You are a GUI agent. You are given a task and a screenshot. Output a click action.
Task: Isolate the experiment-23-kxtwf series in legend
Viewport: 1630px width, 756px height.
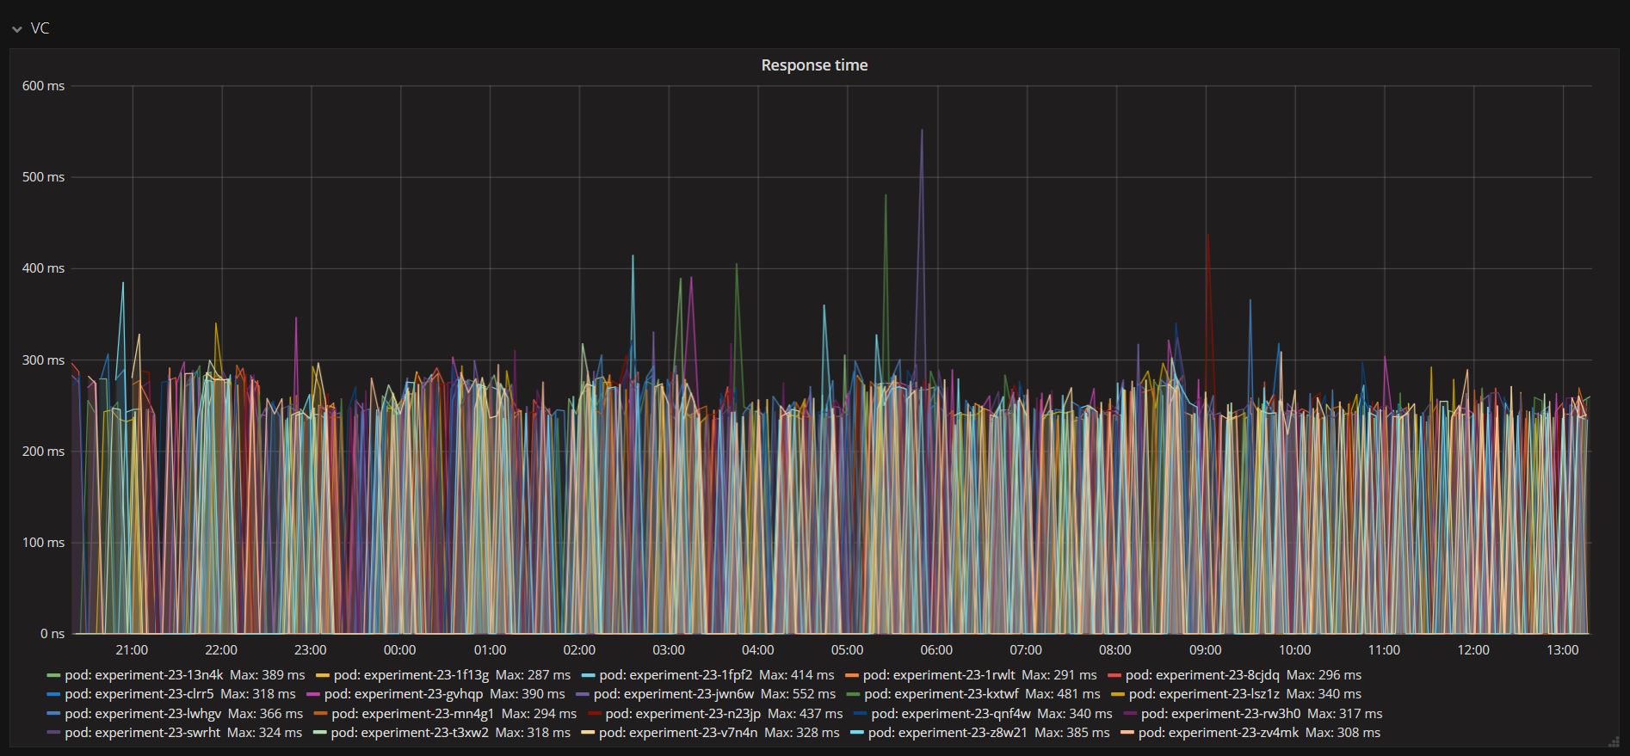pos(941,694)
